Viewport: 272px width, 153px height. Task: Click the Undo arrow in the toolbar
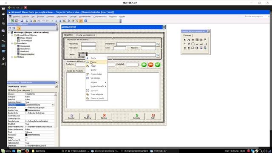pos(43,21)
